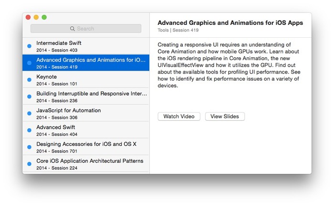This screenshot has width=334, height=206.
Task: Click dot in selected Advanced Graphics row
Action: [x=30, y=63]
